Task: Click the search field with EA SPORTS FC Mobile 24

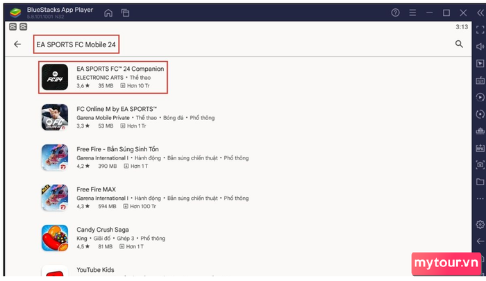Action: click(76, 44)
